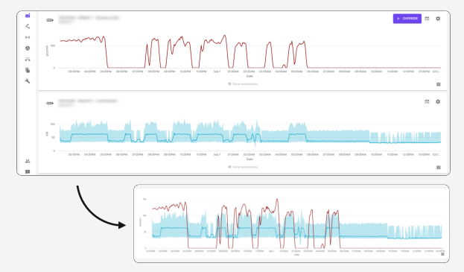Click the fullscreen icon on second chart
This screenshot has width=464, height=272.
click(427, 101)
